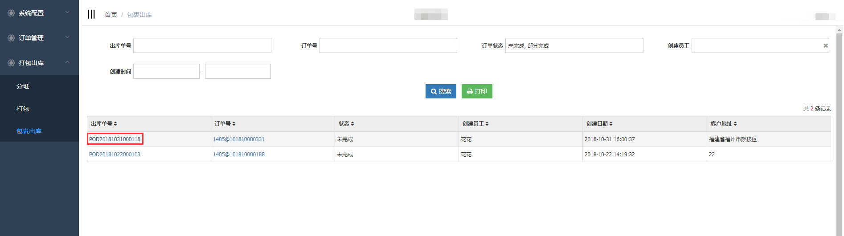Screen dimensions: 844x236
Task: Collapse the 打包出库 menu chevron
Action: pos(67,62)
